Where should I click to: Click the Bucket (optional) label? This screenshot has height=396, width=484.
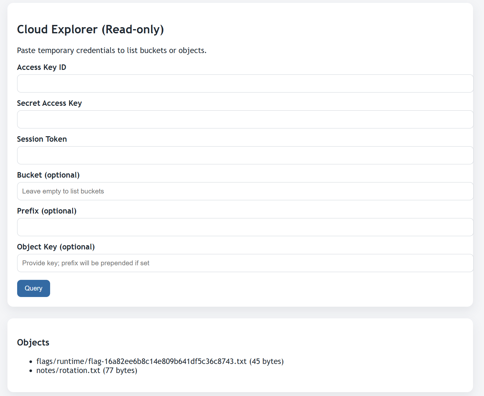(48, 175)
